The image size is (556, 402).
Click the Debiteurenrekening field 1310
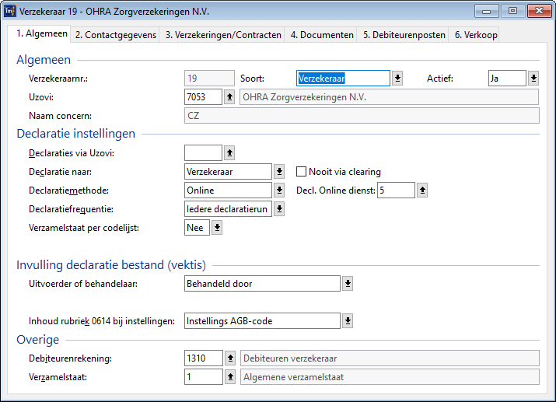pyautogui.click(x=204, y=358)
